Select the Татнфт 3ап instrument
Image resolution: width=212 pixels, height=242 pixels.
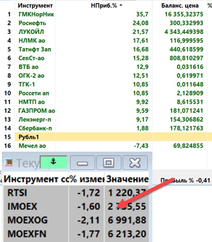35,49
